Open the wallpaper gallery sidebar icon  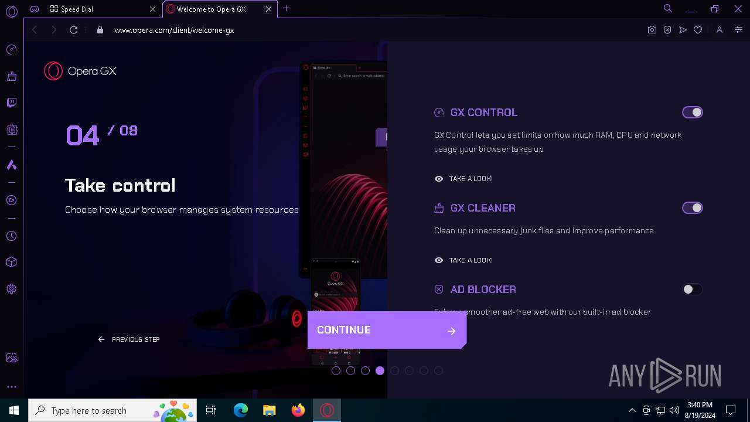pyautogui.click(x=11, y=358)
